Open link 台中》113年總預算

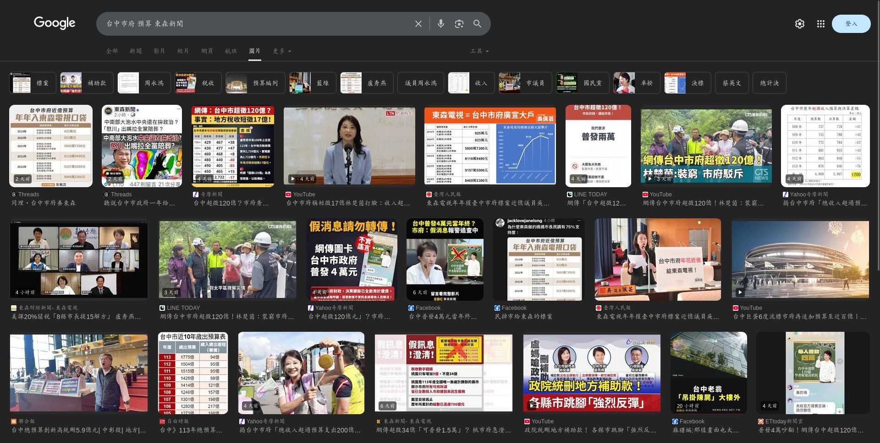point(191,430)
